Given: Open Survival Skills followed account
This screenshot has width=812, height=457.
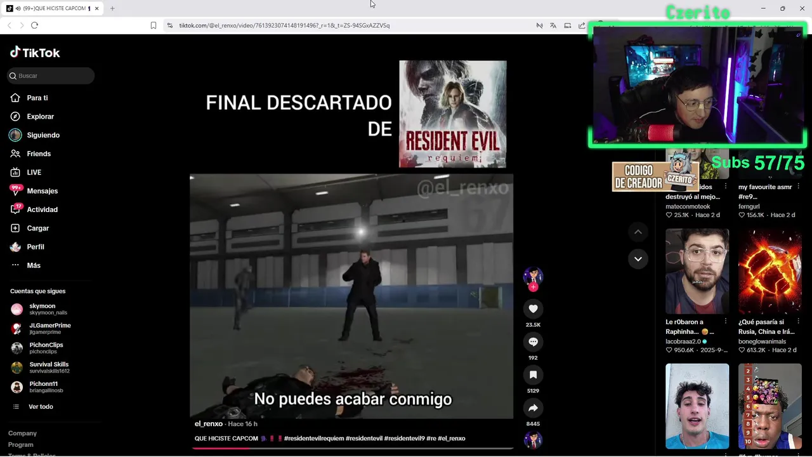Looking at the screenshot, I should (49, 368).
